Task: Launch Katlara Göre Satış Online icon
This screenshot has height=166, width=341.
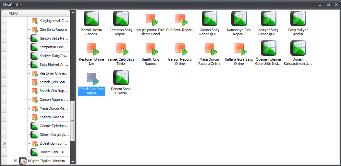Action: tap(240, 49)
